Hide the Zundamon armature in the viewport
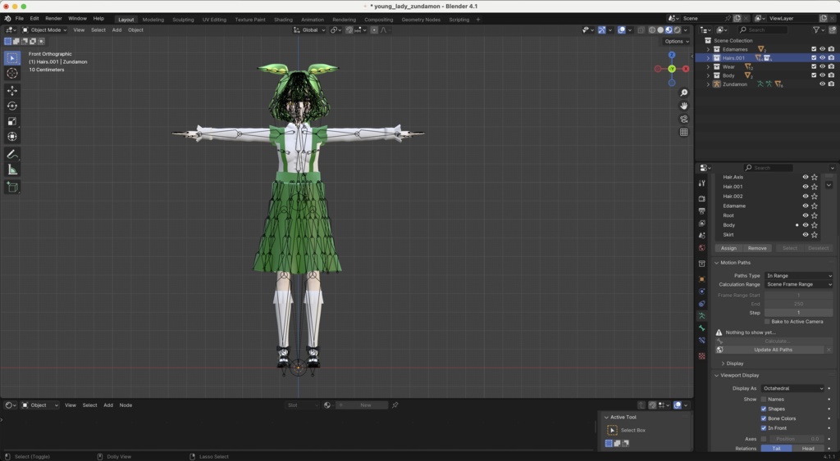 point(822,84)
